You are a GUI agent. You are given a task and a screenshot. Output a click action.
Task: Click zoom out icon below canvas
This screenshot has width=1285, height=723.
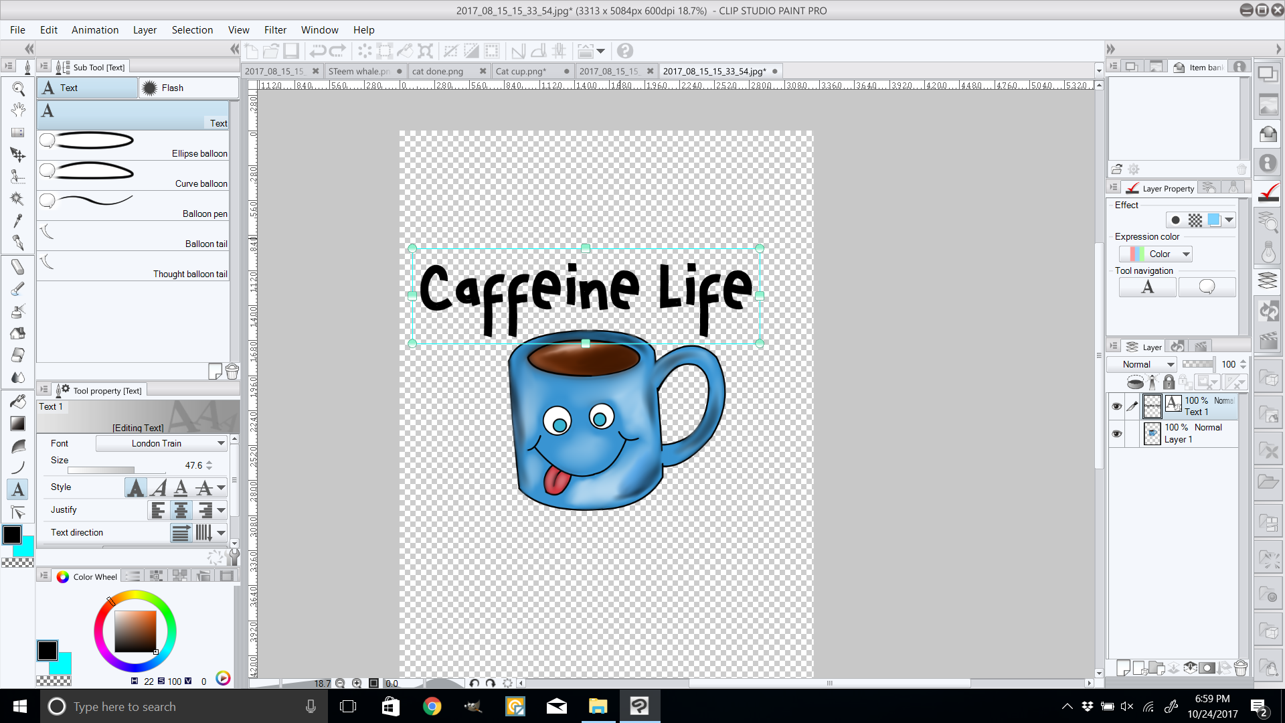(340, 684)
